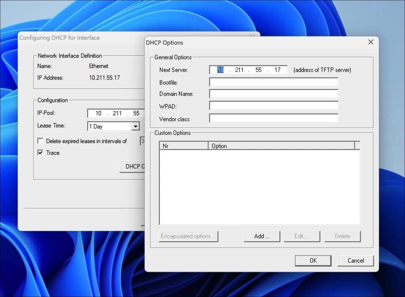
Task: Click IP-Pool octet 211 in background window
Action: pyautogui.click(x=117, y=114)
